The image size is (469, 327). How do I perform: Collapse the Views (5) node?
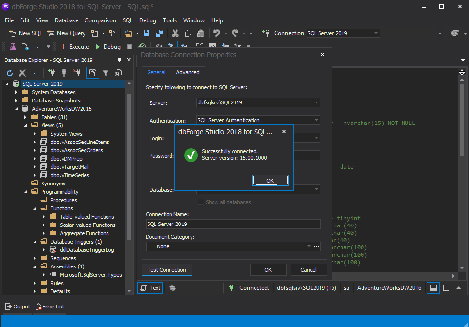click(25, 125)
